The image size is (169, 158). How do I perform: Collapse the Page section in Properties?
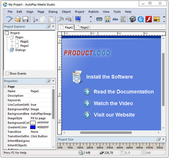point(5,87)
